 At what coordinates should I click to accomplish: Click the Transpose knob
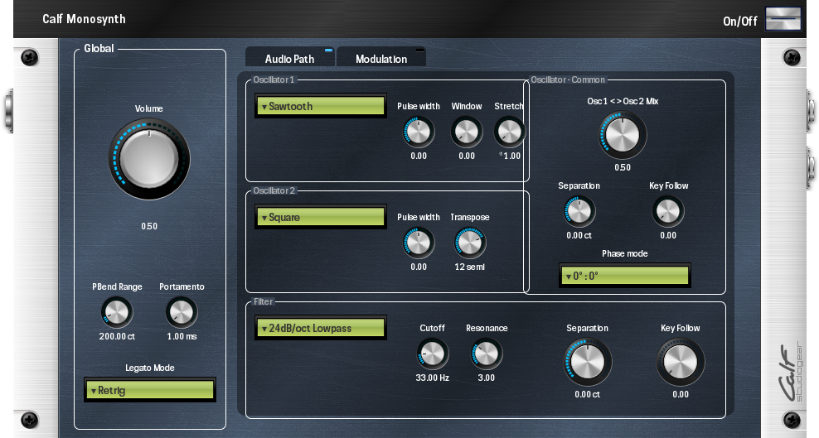point(469,243)
